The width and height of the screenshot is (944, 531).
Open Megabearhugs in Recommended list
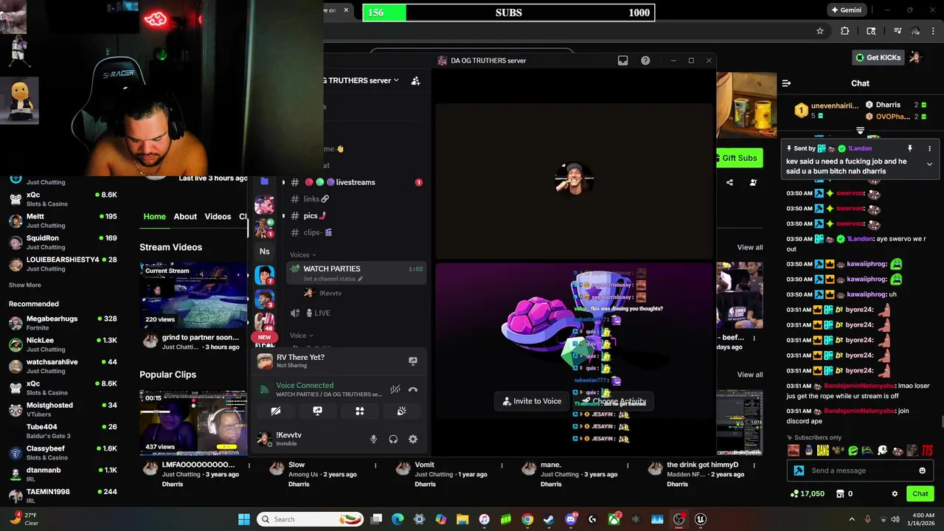click(x=63, y=323)
